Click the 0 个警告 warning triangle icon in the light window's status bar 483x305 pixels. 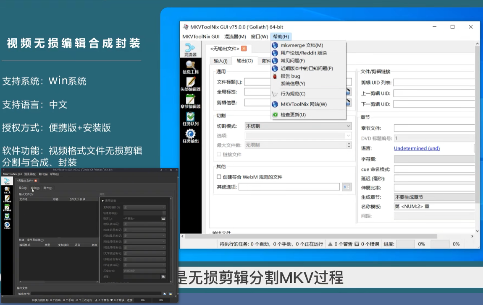[x=330, y=244]
